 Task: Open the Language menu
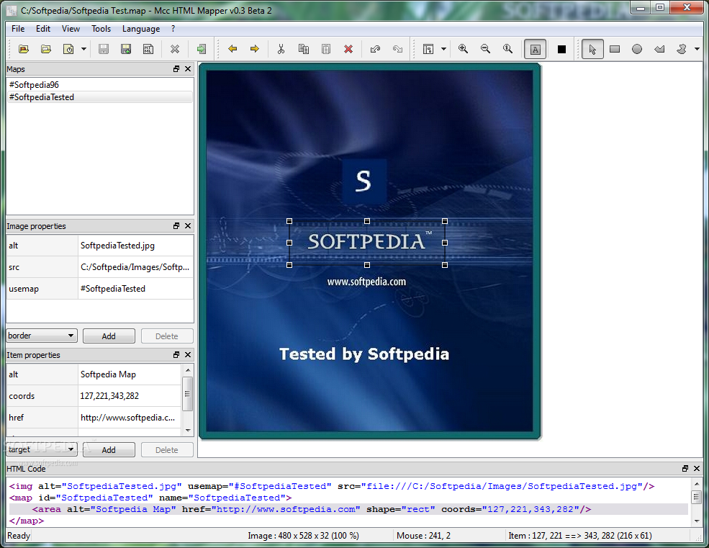(x=141, y=29)
